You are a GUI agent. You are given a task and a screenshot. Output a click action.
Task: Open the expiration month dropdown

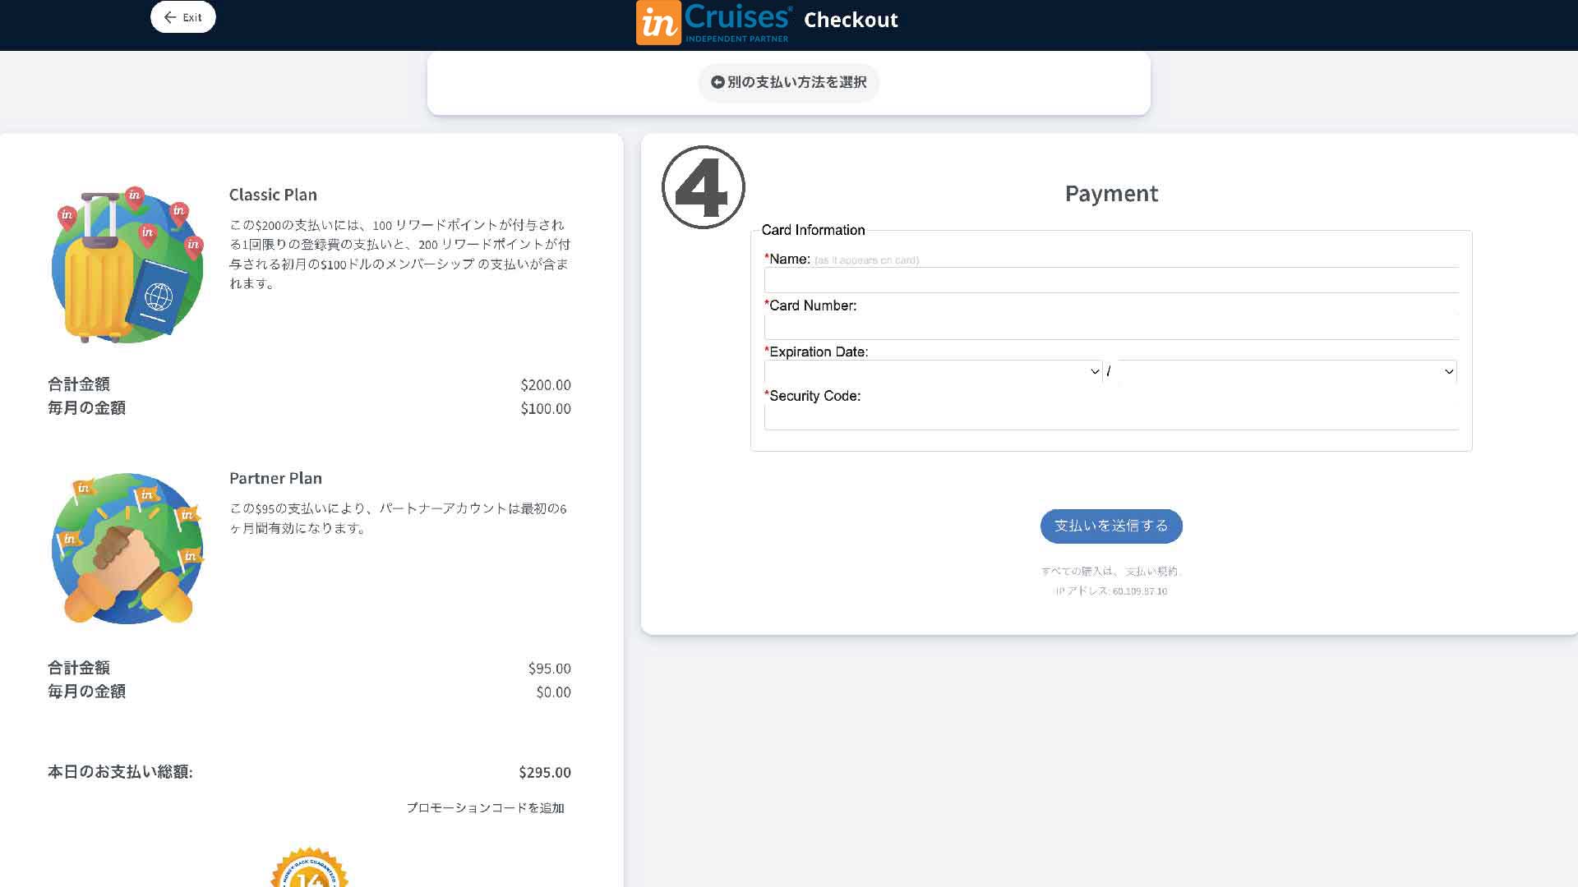pos(933,372)
